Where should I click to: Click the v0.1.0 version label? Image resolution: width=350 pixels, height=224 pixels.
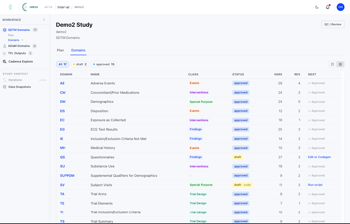click(x=48, y=7)
